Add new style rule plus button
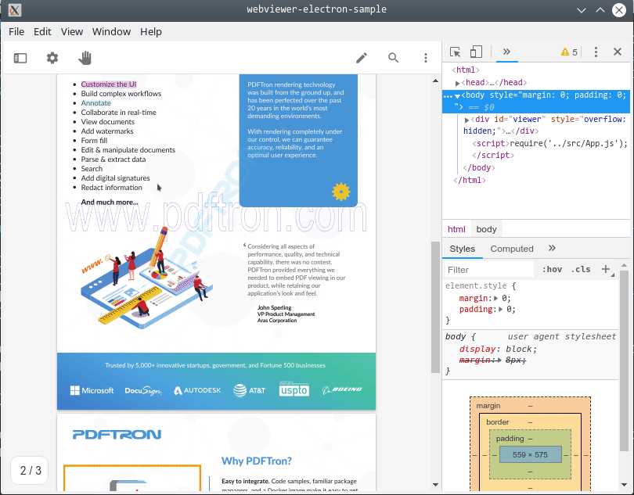Viewport: 634px width, 495px height. click(605, 270)
